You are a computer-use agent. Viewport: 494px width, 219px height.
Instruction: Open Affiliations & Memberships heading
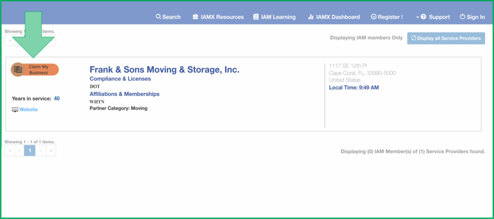(124, 94)
